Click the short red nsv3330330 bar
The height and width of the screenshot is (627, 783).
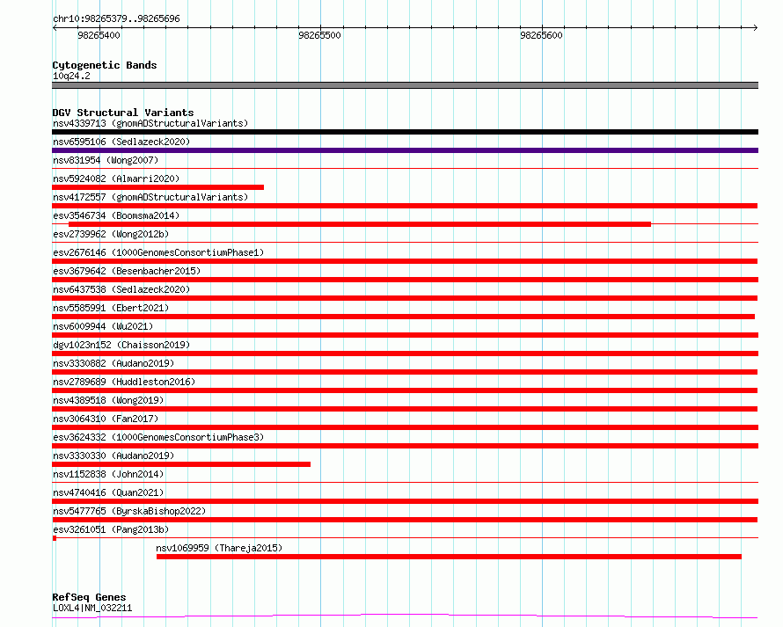[x=181, y=464]
